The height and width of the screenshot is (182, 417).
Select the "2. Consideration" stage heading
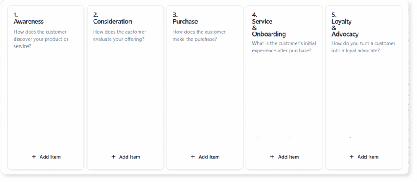click(x=112, y=19)
